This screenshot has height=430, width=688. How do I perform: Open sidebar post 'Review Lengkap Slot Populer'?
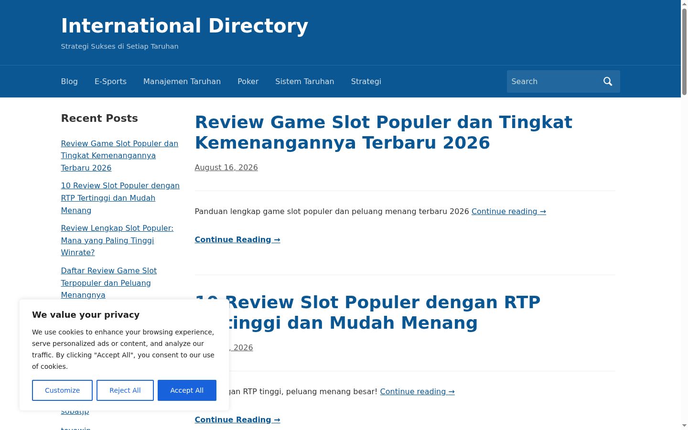click(x=117, y=240)
